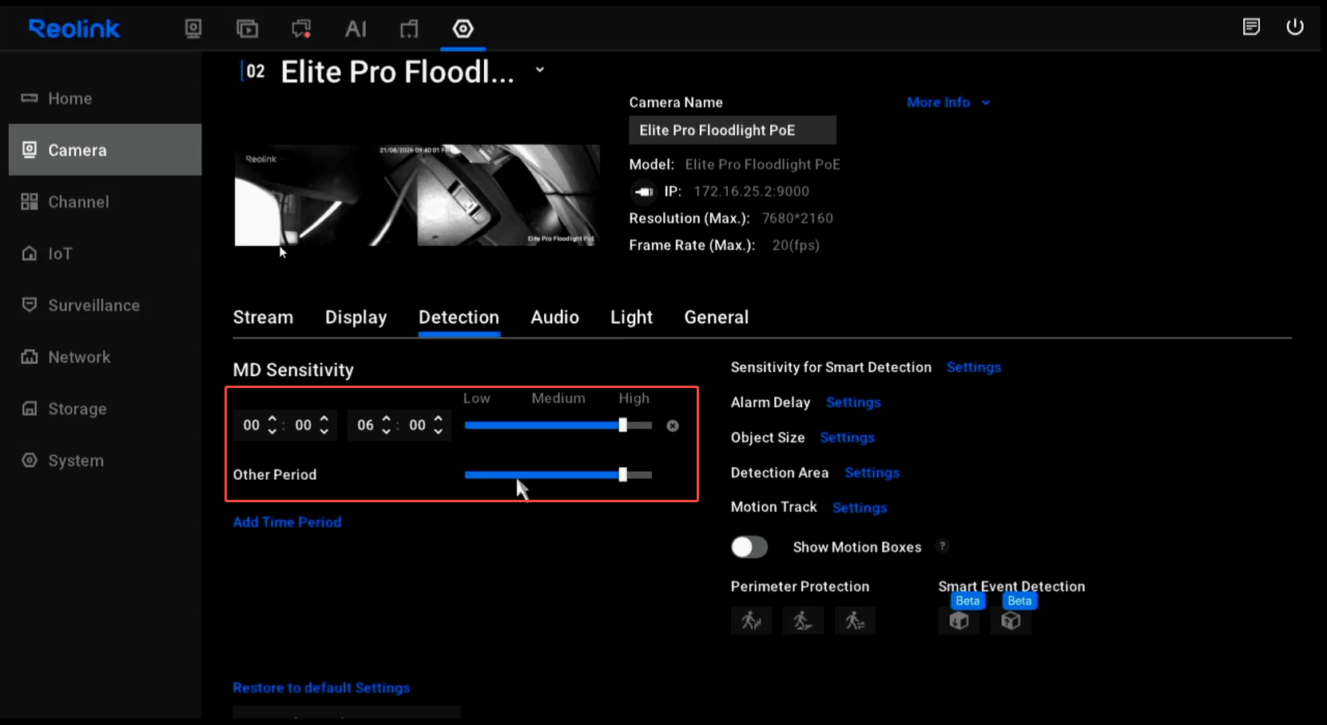The height and width of the screenshot is (725, 1327).
Task: Select the second Perimeter Protection icon
Action: 803,620
